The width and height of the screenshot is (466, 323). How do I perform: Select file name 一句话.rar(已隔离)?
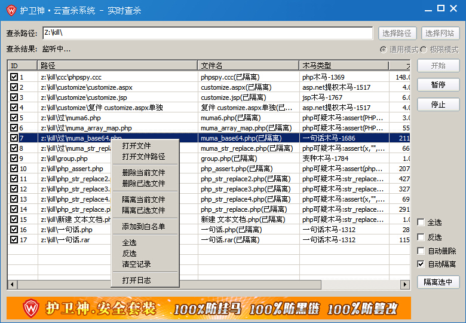pos(231,240)
